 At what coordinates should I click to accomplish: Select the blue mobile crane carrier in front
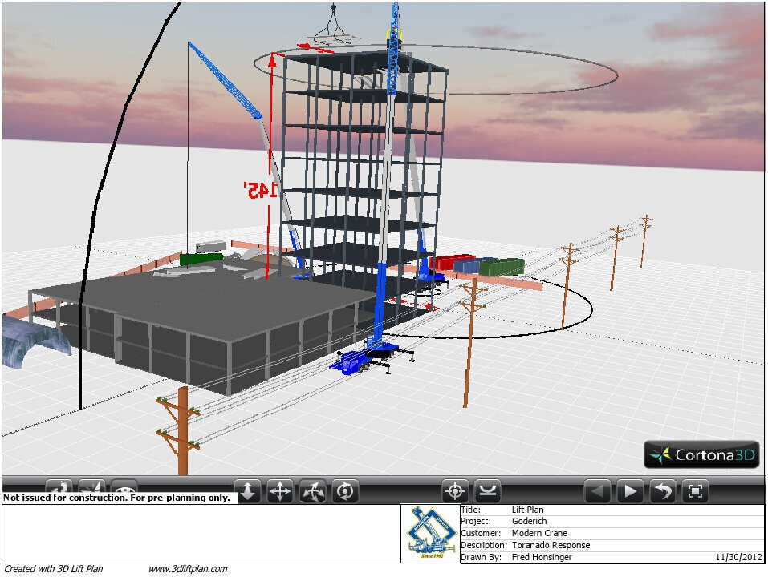tap(365, 358)
